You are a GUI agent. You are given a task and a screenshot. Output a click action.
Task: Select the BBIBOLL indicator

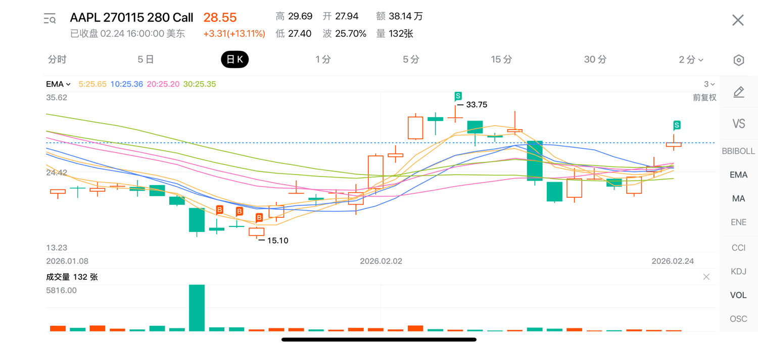coord(738,151)
